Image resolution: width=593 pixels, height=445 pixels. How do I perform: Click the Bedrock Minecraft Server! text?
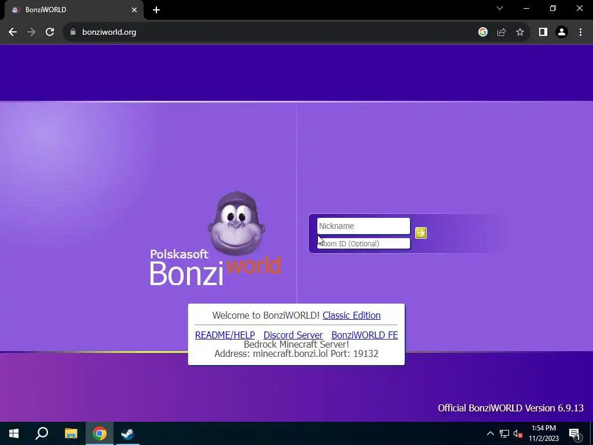pyautogui.click(x=296, y=344)
